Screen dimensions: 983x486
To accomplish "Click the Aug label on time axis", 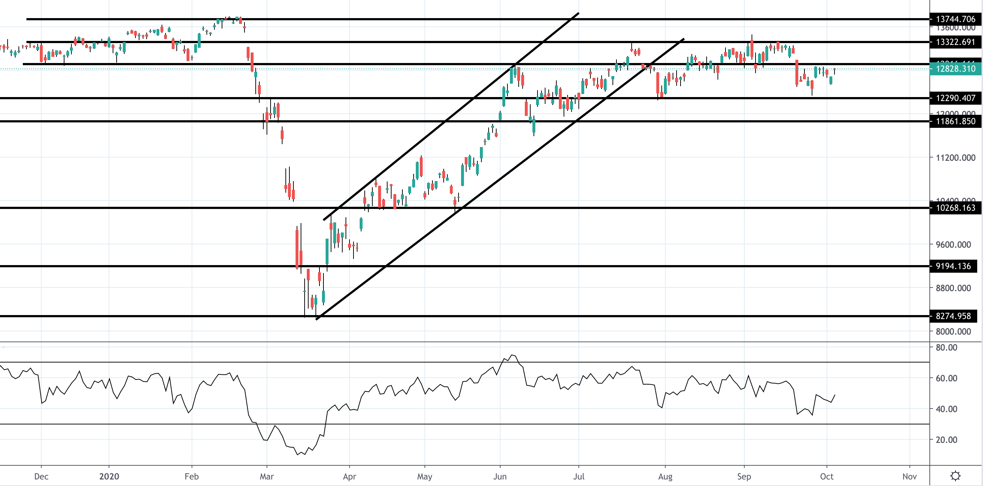I will click(665, 477).
